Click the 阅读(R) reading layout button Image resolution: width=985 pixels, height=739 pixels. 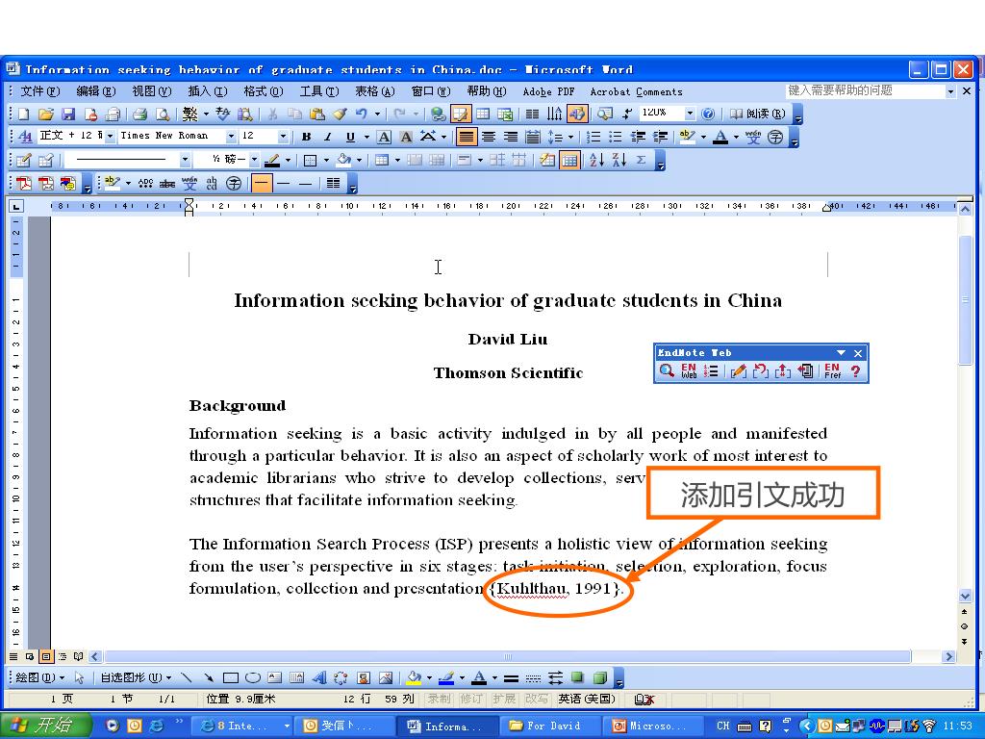coord(758,114)
